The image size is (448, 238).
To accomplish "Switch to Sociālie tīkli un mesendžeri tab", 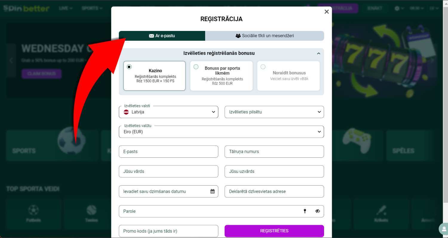I will 265,36.
